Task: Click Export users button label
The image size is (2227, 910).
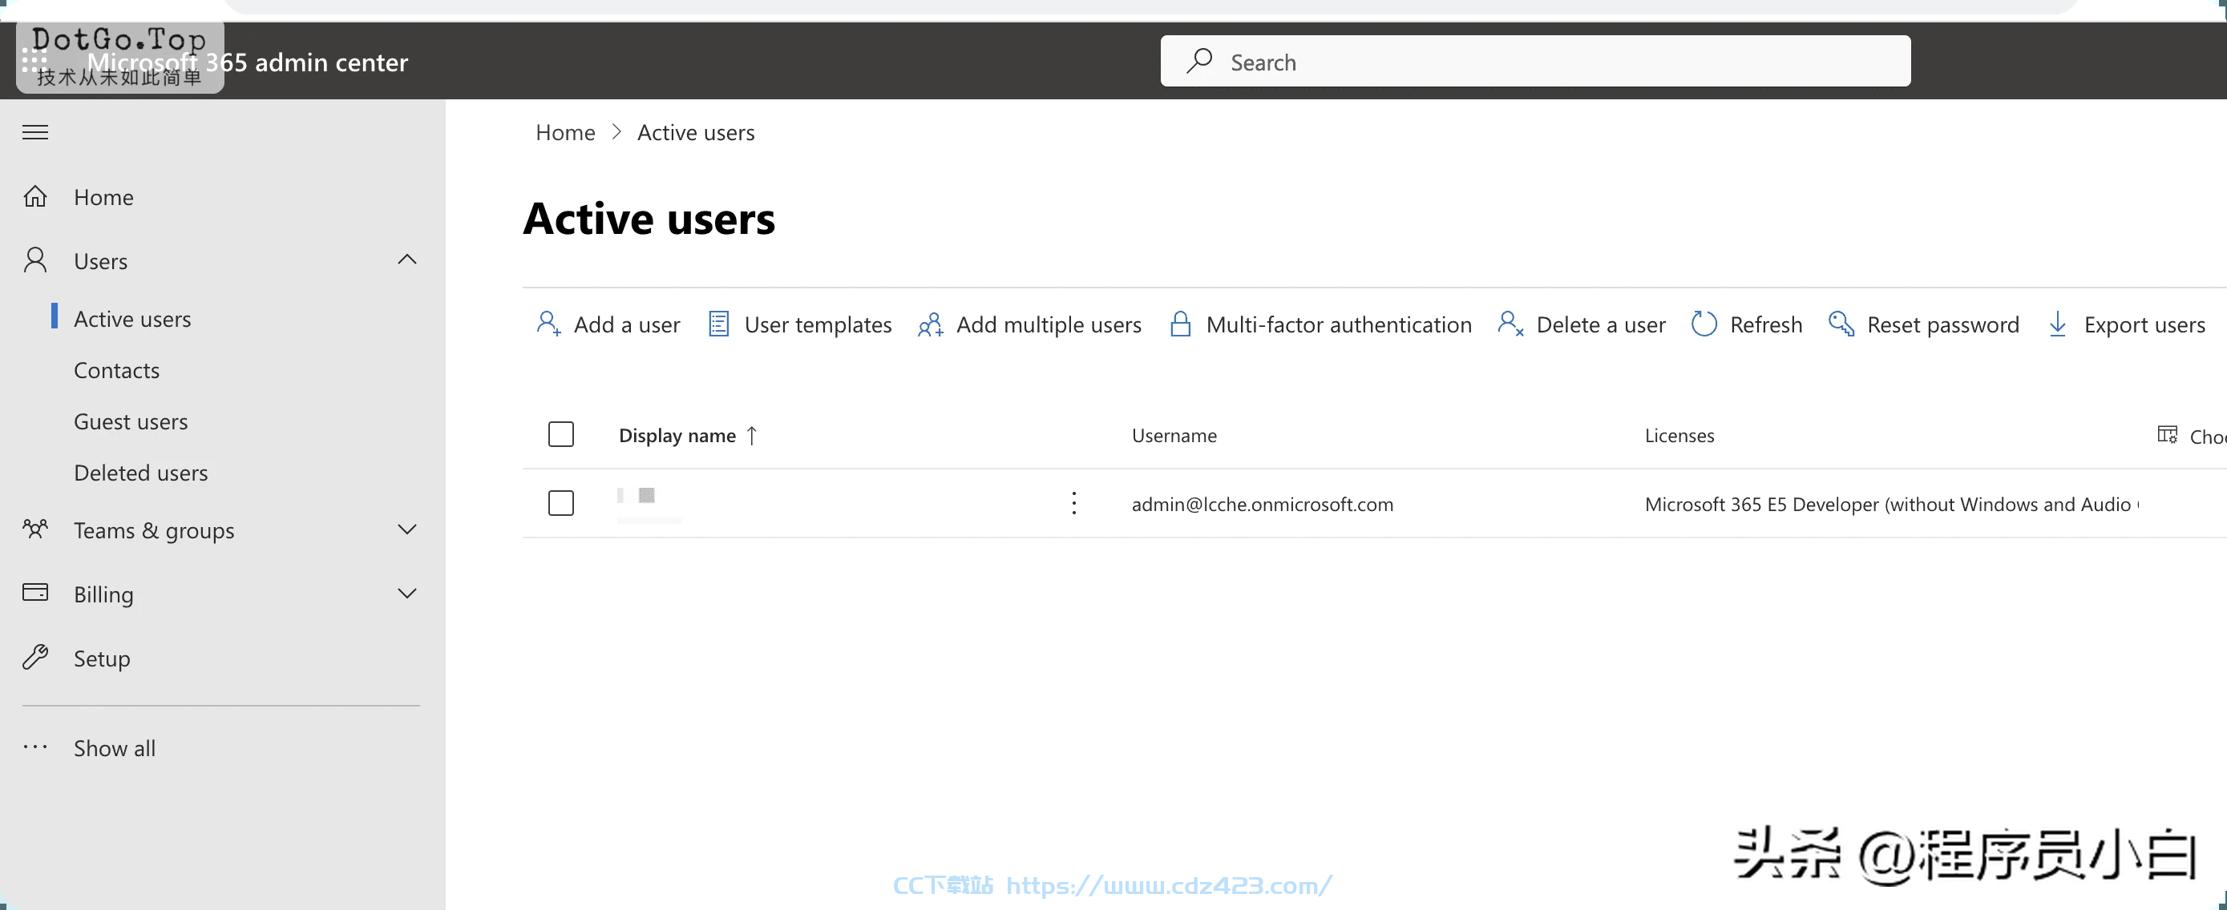Action: tap(2144, 325)
